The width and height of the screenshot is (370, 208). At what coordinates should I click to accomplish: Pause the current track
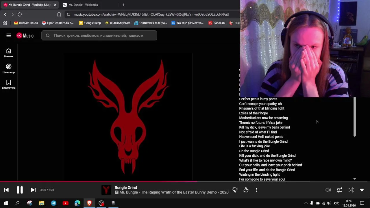[20, 190]
